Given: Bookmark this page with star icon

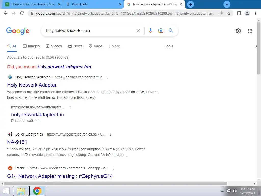Looking at the screenshot, I should pos(229,13).
